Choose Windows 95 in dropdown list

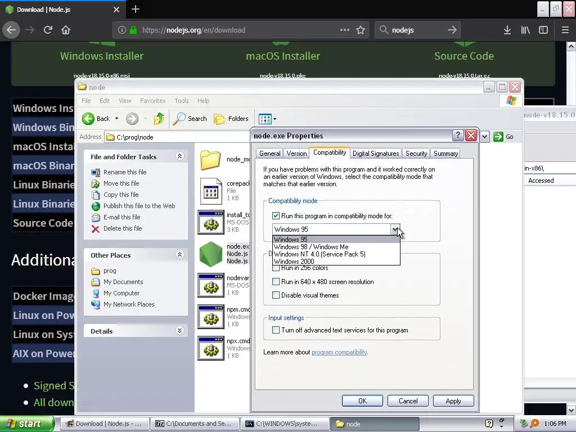coord(336,240)
